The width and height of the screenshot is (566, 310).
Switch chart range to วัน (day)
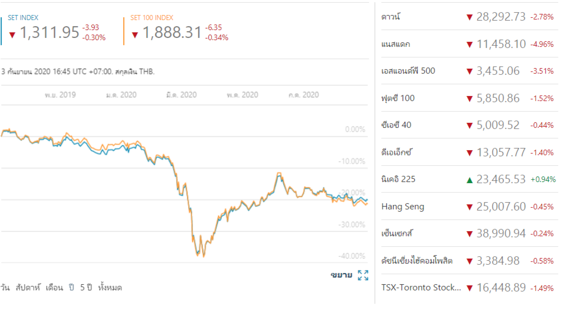pos(5,288)
